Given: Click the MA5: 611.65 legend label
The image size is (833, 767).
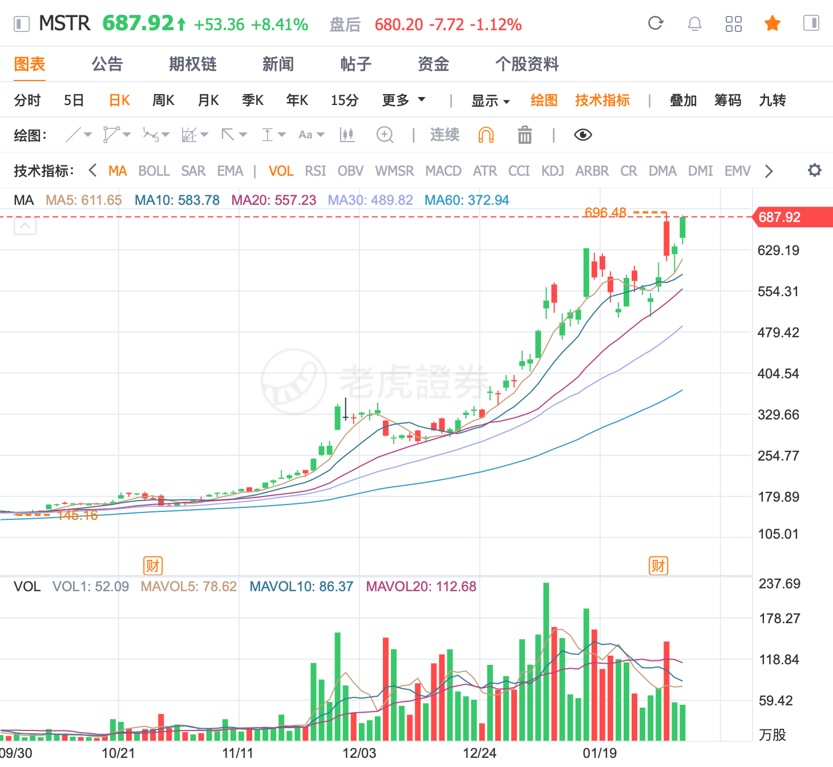Looking at the screenshot, I should point(84,200).
